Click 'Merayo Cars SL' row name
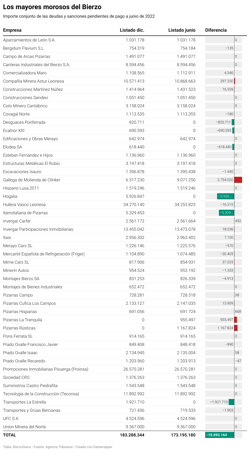The height and width of the screenshot is (452, 250). pos(18,246)
